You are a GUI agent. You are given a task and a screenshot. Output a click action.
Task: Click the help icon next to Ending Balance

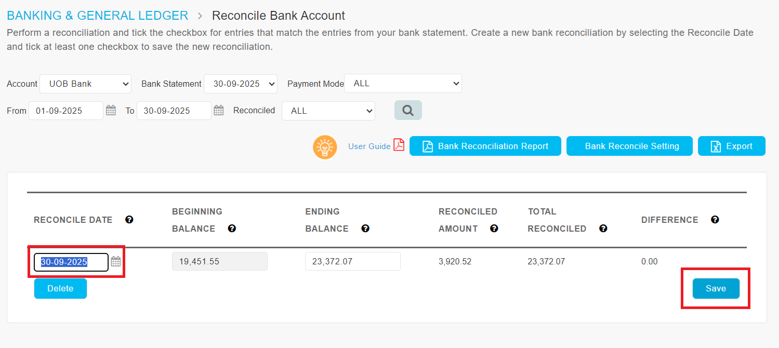[x=365, y=229]
